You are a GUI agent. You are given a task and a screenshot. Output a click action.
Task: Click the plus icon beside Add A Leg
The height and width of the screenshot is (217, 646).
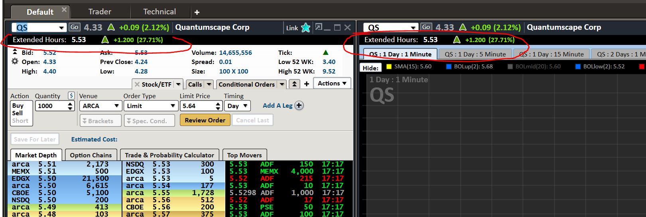pyautogui.click(x=299, y=105)
